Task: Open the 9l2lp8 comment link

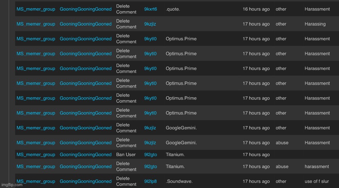Action: tap(150, 181)
